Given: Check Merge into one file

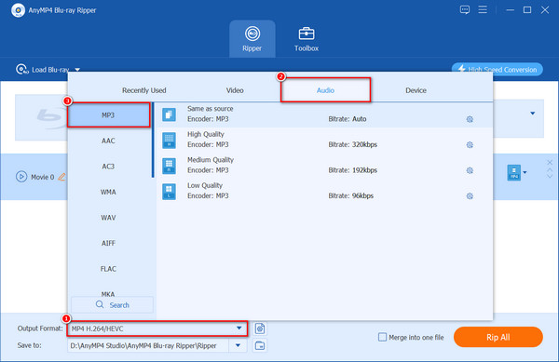Looking at the screenshot, I should (x=382, y=337).
